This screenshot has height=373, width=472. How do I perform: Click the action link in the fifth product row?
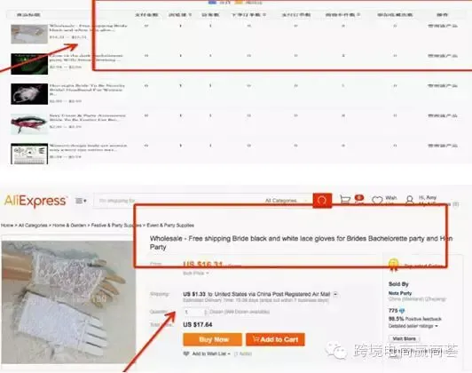443,146
